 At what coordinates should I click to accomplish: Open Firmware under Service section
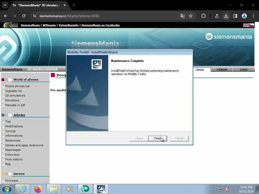click(x=12, y=181)
